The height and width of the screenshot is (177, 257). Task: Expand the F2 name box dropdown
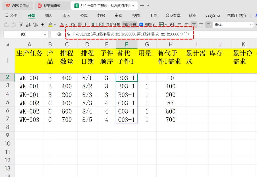click(45, 35)
